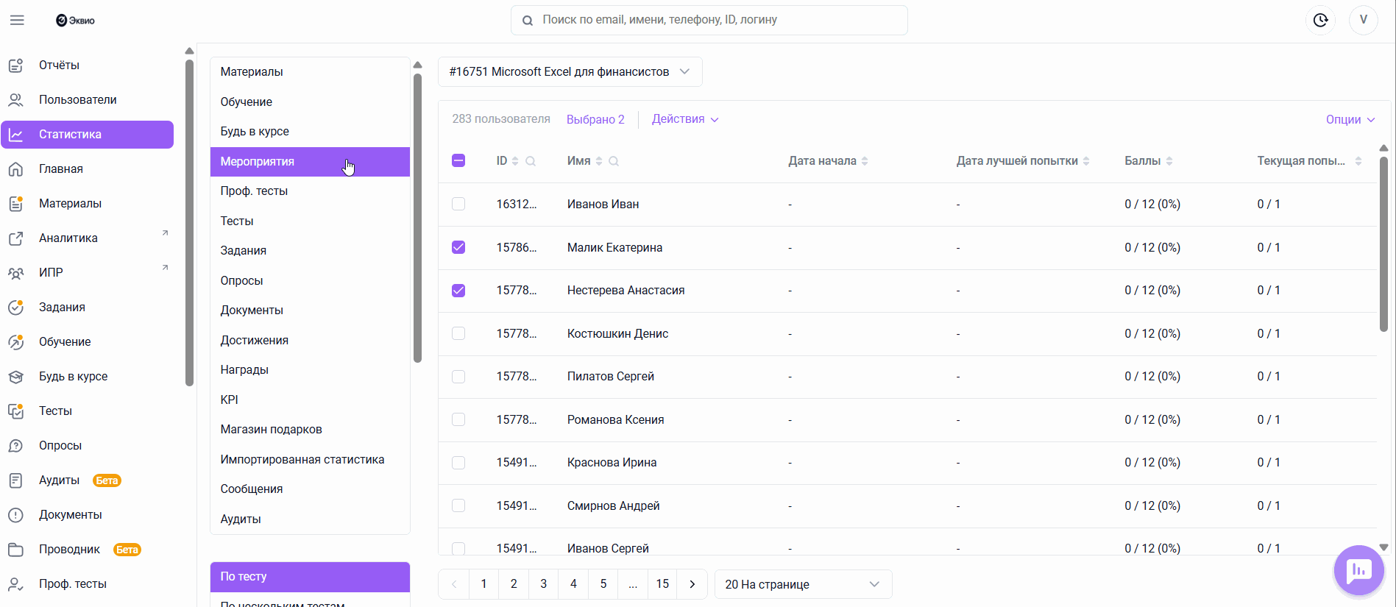The height and width of the screenshot is (607, 1396).
Task: Open Пользователи in left sidebar
Action: [x=77, y=99]
